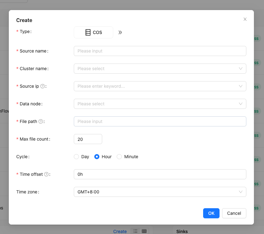Image resolution: width=264 pixels, height=234 pixels.
Task: Select the Hour cycle option
Action: click(97, 157)
